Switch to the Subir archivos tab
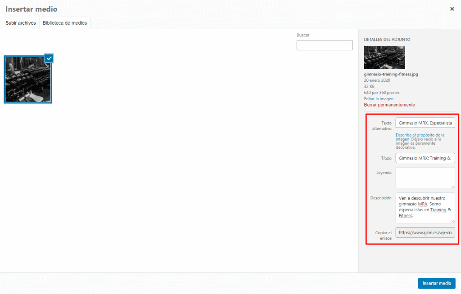461x294 pixels. tap(20, 22)
